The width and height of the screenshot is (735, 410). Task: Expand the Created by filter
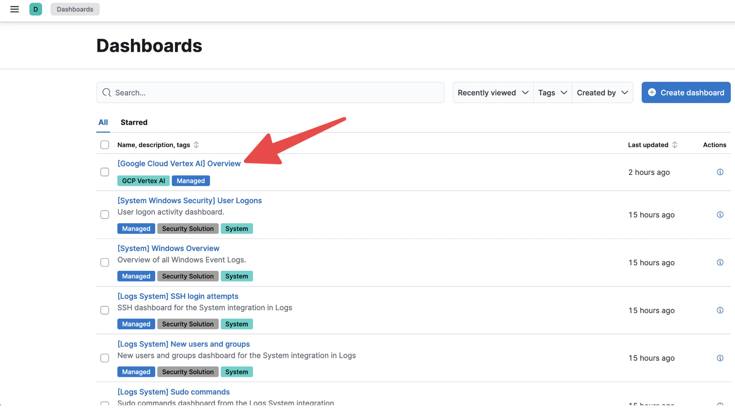[x=602, y=92]
